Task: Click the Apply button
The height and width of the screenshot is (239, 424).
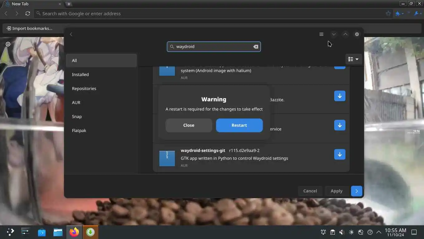Action: tap(336, 191)
